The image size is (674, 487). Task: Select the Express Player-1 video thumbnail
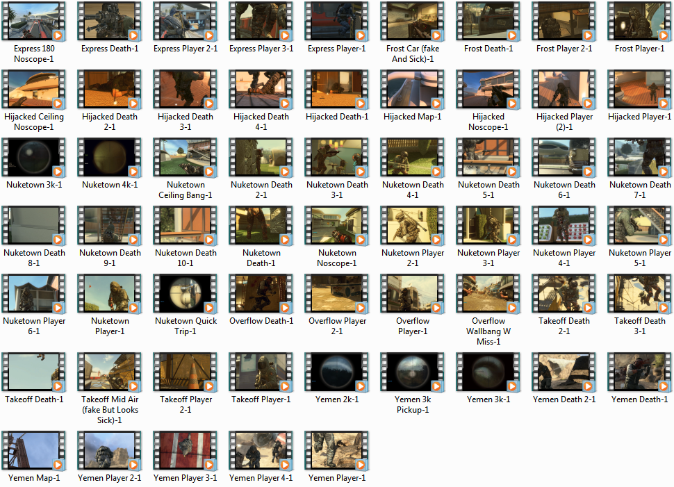[x=336, y=21]
